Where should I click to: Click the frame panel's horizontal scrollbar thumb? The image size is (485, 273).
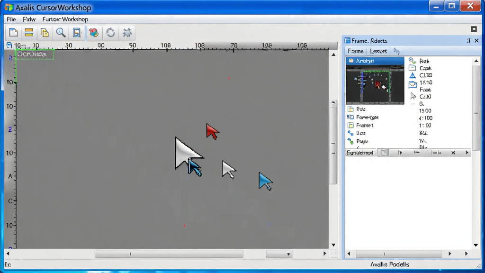click(x=399, y=254)
